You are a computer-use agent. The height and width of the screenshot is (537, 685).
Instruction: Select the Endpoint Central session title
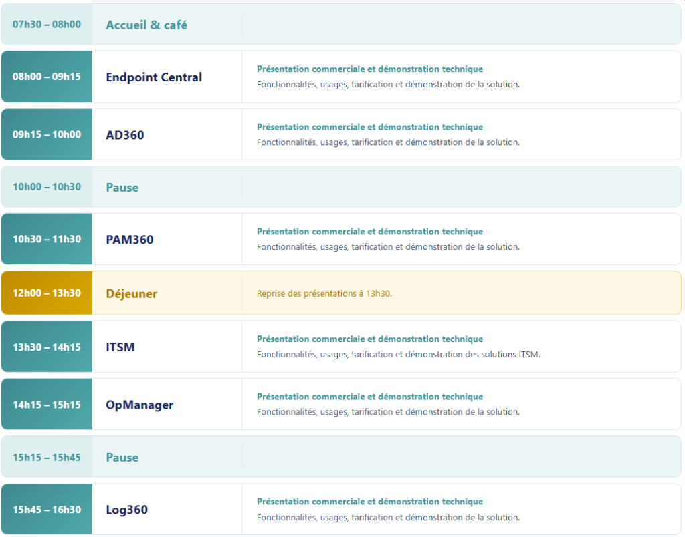click(154, 77)
